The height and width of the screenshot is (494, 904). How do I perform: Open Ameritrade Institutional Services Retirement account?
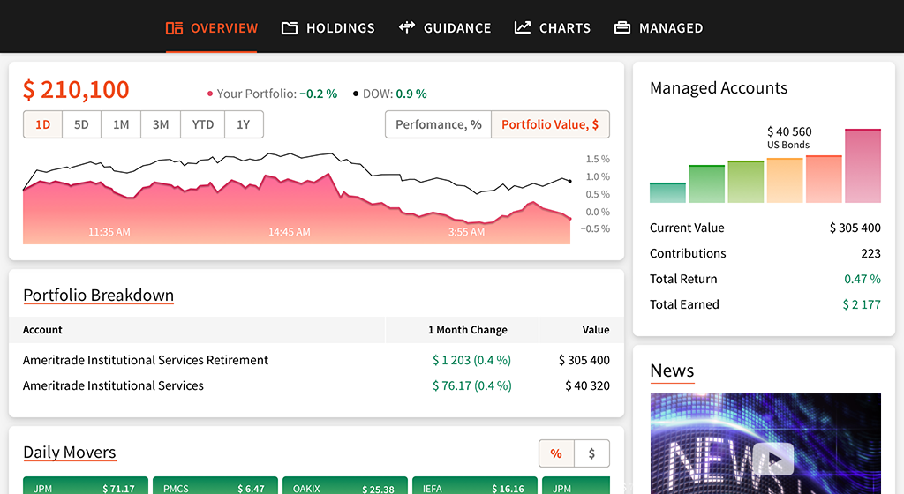[x=146, y=360]
